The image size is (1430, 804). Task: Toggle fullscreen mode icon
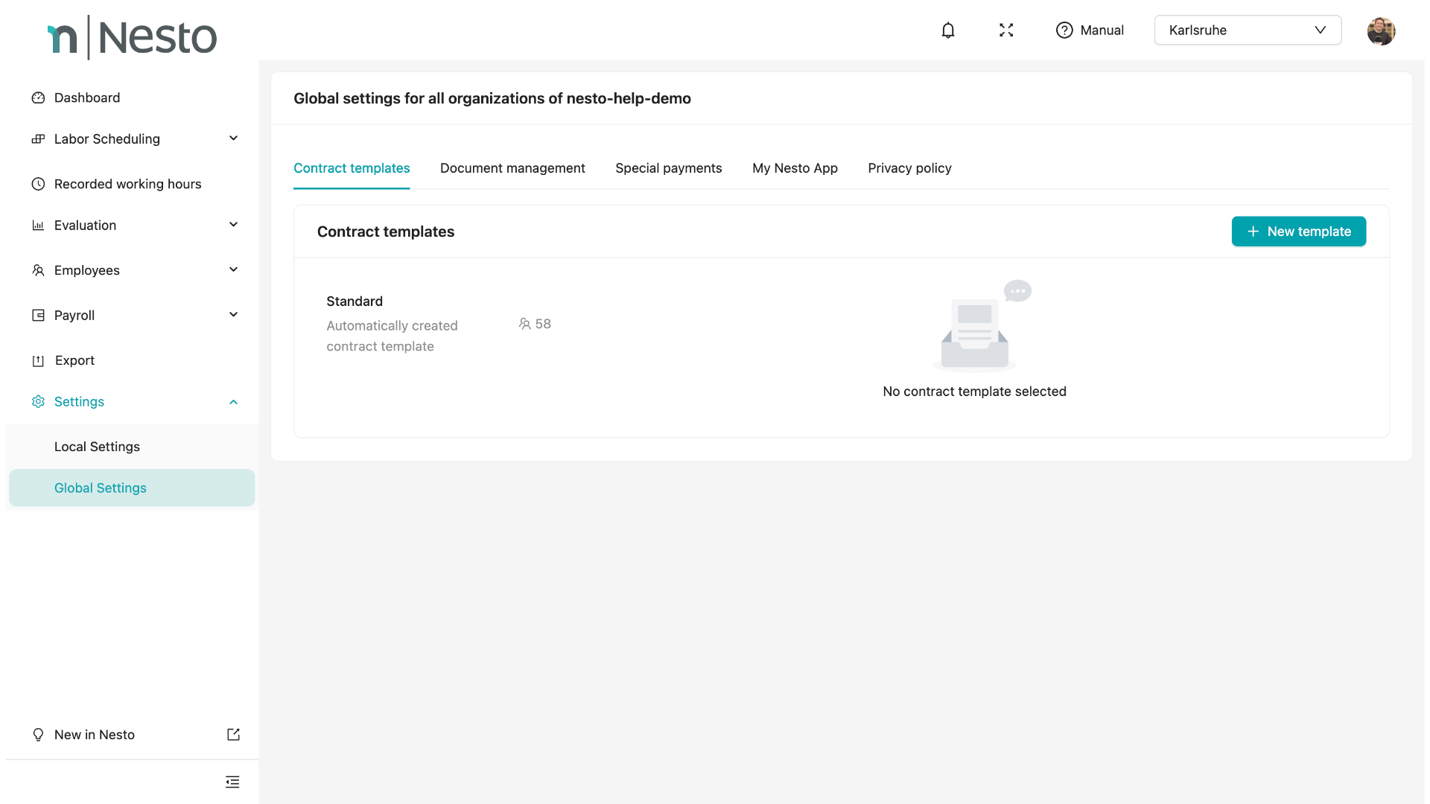pyautogui.click(x=1006, y=31)
